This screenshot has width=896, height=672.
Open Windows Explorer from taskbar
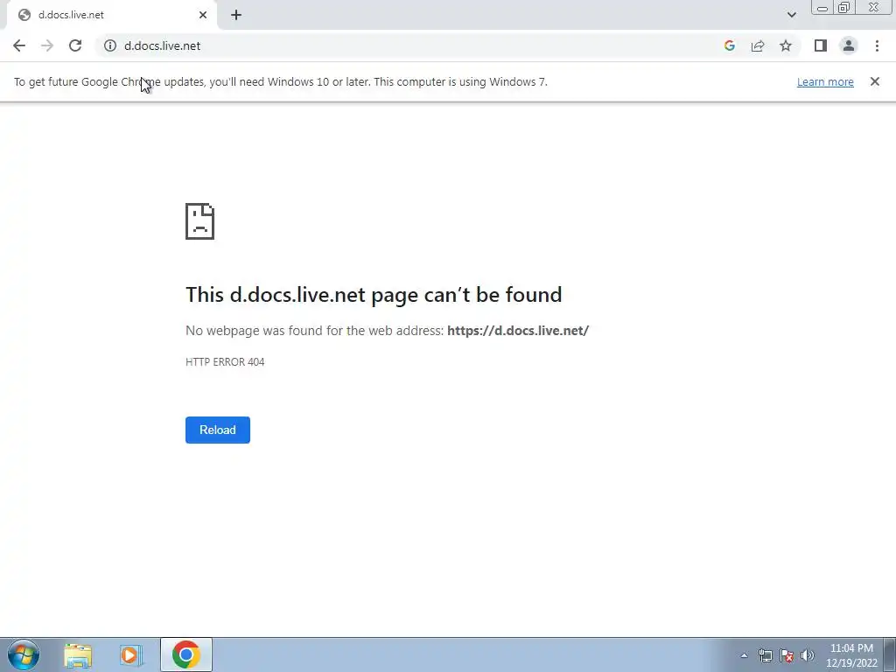78,654
